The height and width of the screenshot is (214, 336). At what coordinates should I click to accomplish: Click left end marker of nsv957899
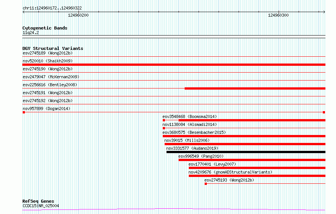pos(24,112)
